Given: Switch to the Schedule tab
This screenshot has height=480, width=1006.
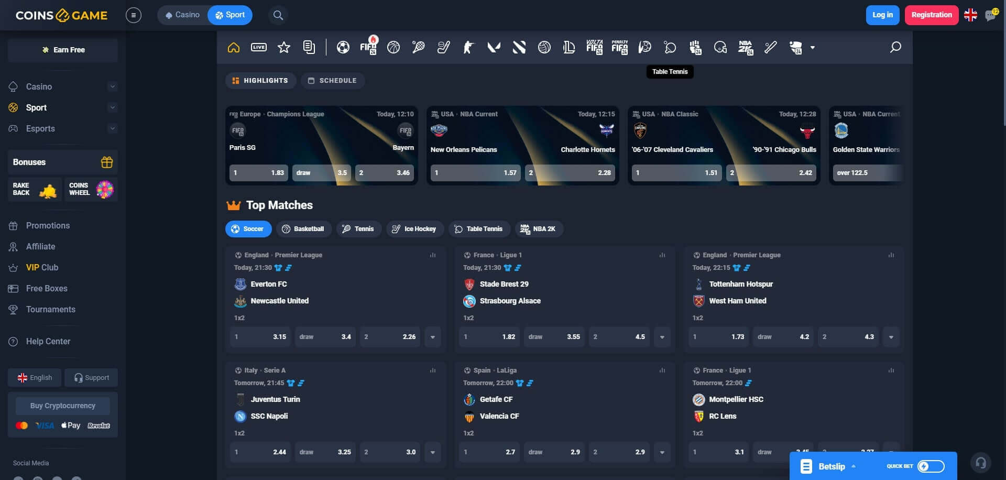Looking at the screenshot, I should point(333,81).
